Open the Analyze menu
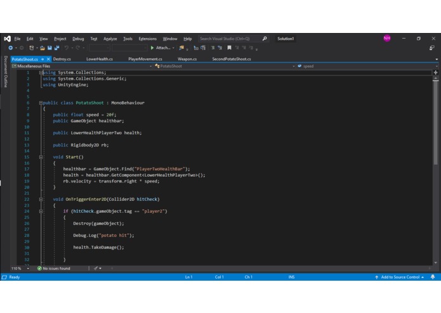441x313 pixels. click(x=110, y=39)
